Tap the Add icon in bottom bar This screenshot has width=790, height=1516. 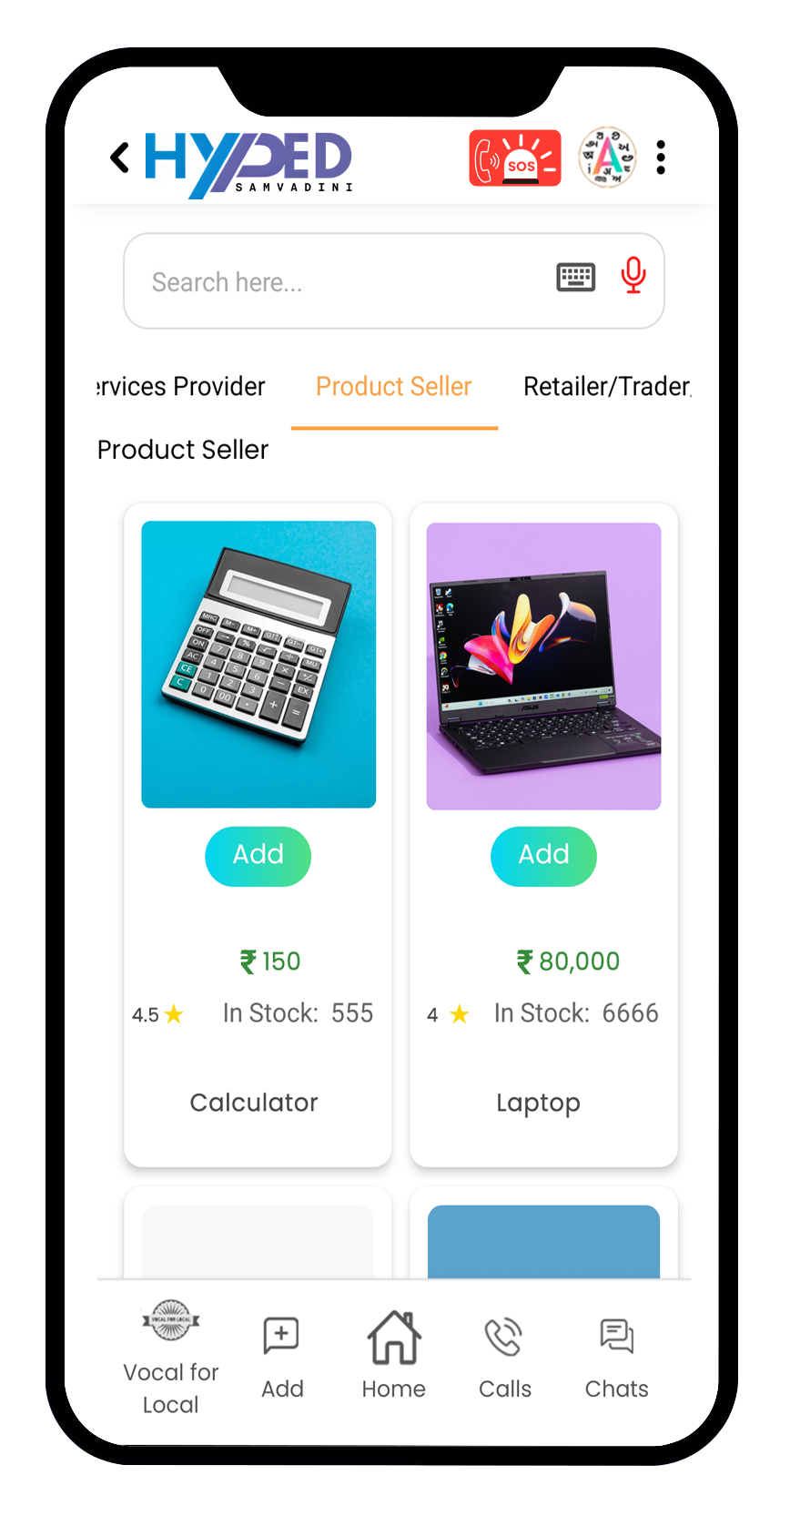pos(282,1358)
